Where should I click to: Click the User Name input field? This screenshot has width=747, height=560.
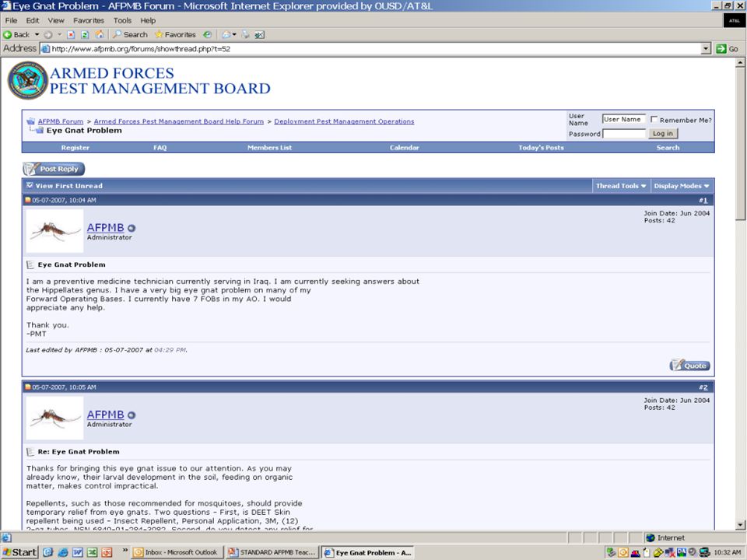(623, 119)
